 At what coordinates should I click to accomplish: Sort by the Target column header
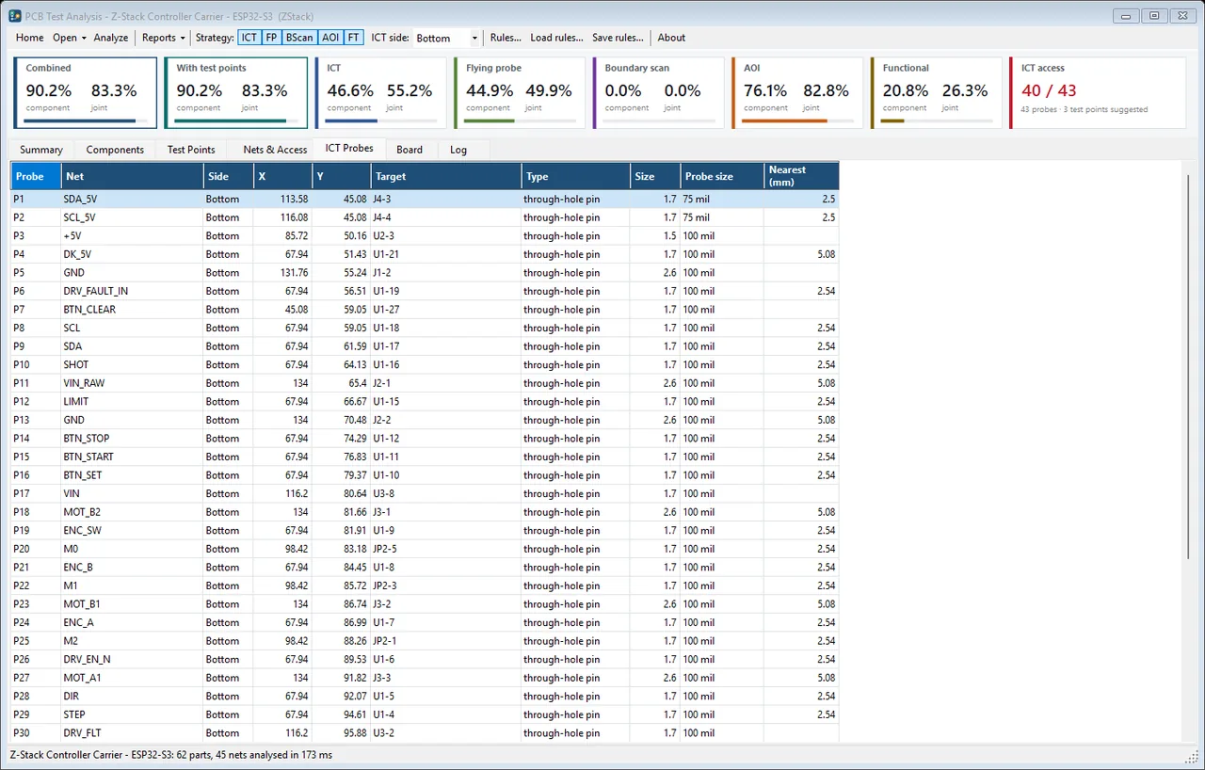click(x=446, y=176)
